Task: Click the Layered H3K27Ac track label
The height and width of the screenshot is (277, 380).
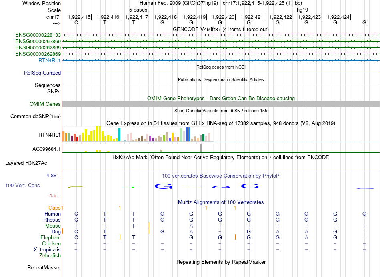Action: tap(26, 163)
